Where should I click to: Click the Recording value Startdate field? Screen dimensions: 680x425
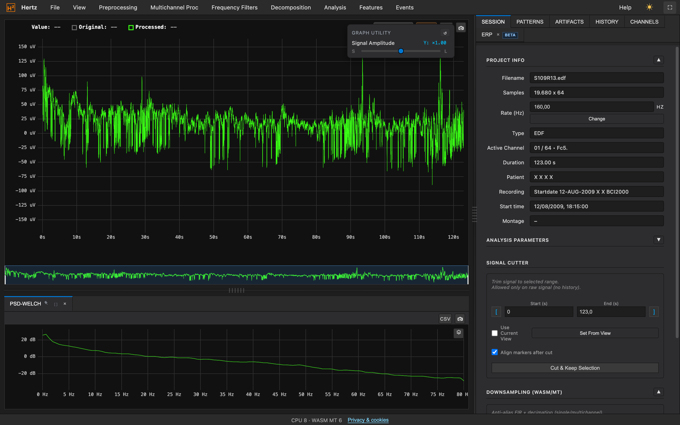point(597,192)
